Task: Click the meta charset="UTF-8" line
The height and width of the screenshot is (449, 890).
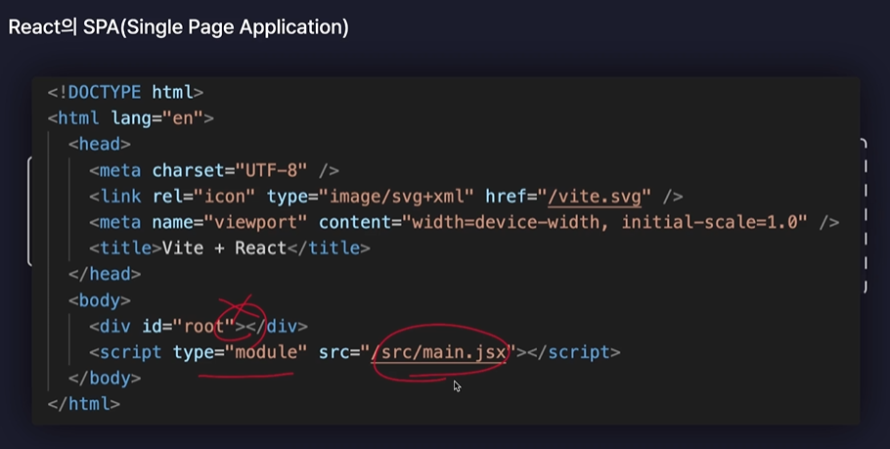Action: [x=214, y=170]
